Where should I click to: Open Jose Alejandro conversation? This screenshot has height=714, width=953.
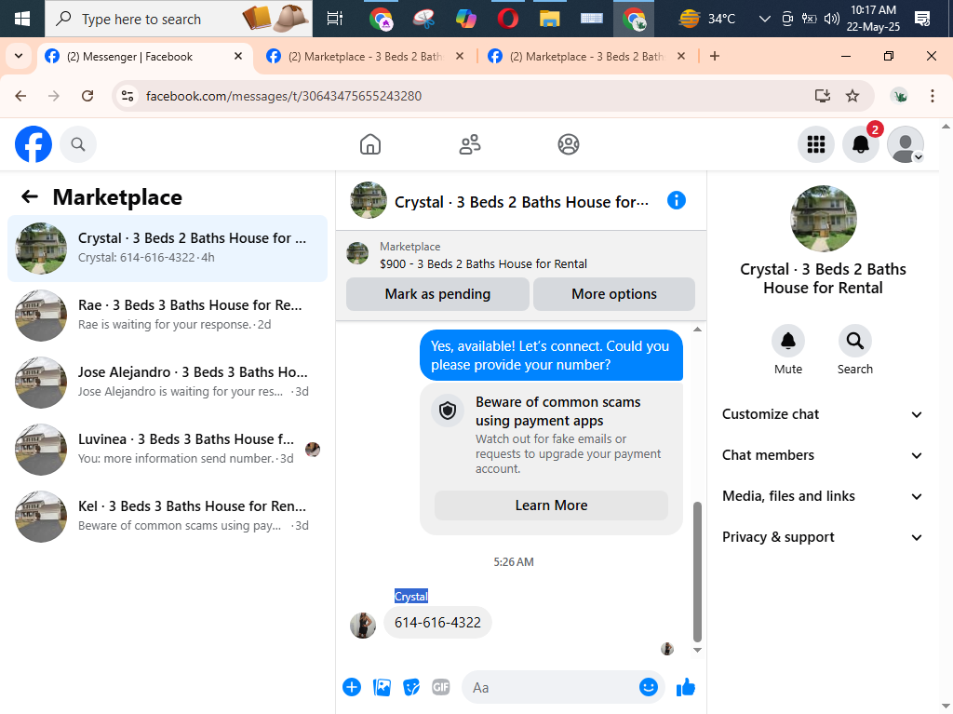(x=168, y=382)
